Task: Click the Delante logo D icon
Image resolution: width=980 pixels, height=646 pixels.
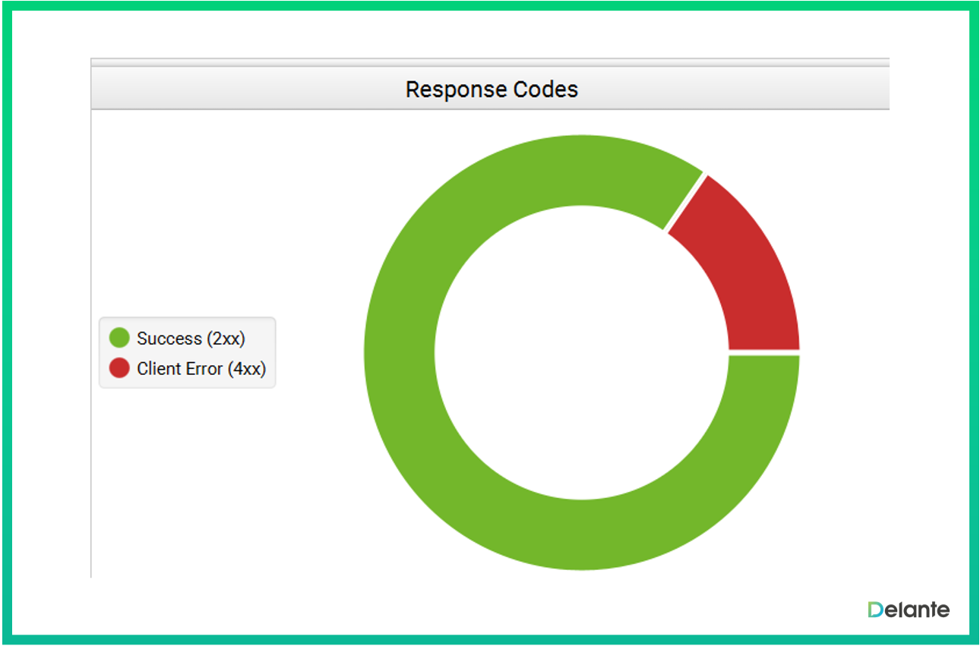Action: point(876,610)
